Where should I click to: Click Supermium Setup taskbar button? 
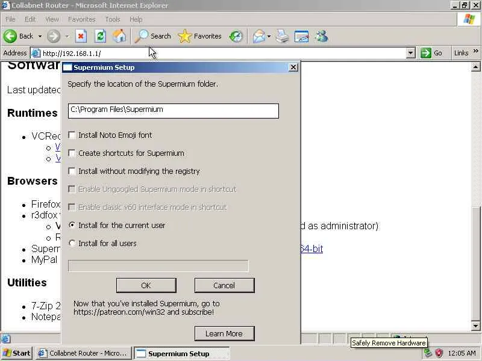[182, 353]
